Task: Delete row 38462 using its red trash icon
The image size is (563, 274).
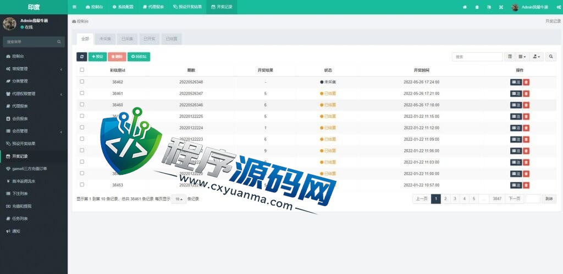Action: pyautogui.click(x=526, y=82)
